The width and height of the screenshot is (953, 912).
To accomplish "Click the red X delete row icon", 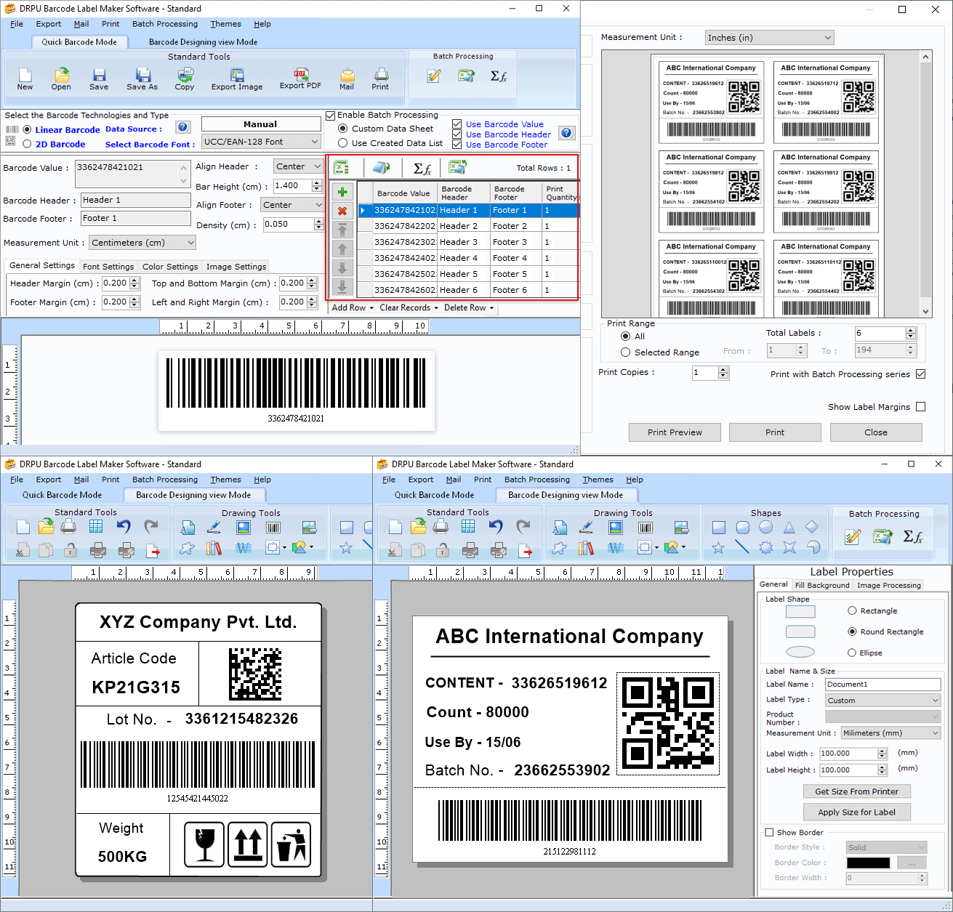I will pyautogui.click(x=342, y=211).
